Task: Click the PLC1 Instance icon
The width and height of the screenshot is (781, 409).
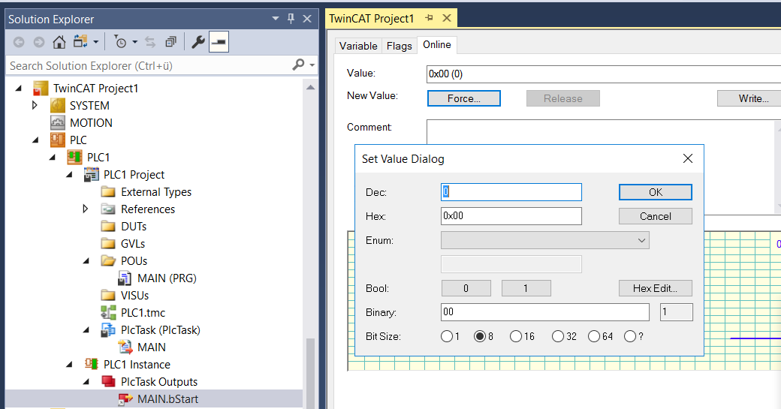Action: [91, 364]
